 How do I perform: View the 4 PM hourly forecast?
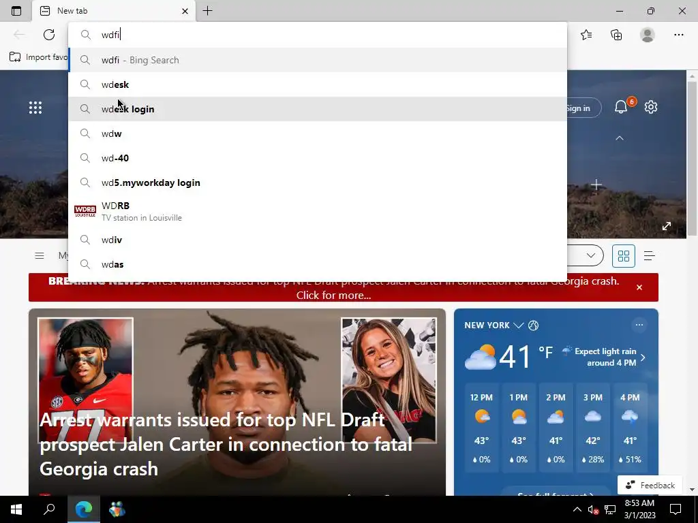coord(630,428)
